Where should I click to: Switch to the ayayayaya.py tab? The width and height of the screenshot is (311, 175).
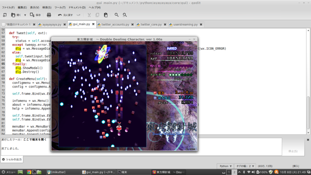coord(52,24)
